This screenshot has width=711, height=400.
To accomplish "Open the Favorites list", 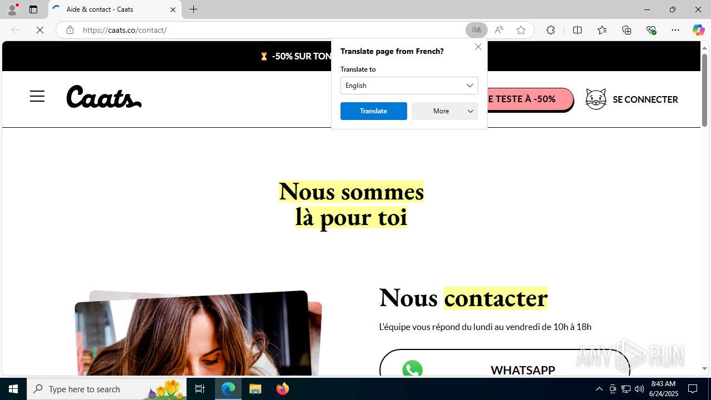I will click(x=602, y=30).
